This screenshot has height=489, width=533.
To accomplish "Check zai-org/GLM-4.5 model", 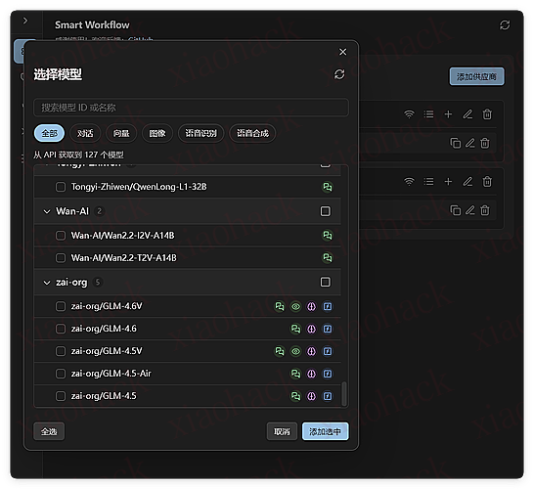I will (61, 396).
